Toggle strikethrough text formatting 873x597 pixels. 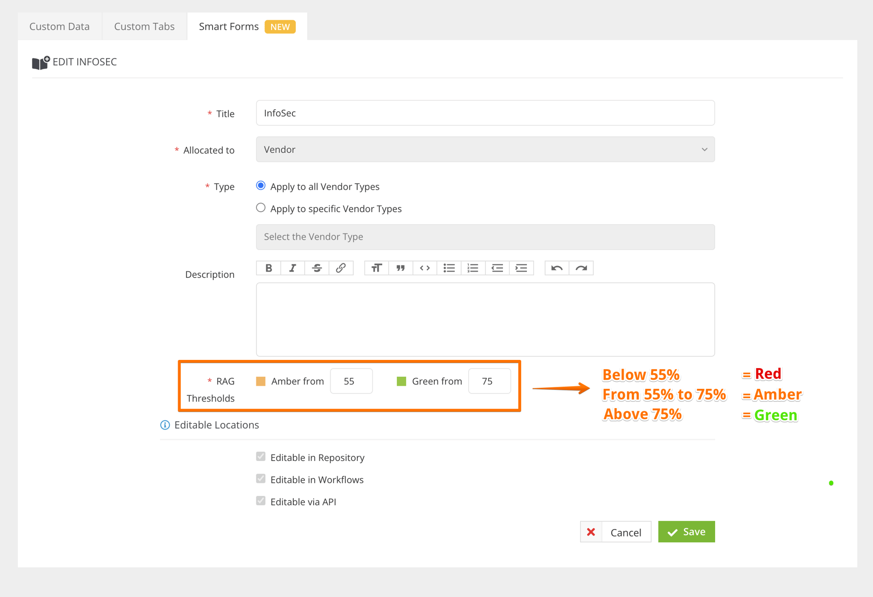pyautogui.click(x=317, y=268)
